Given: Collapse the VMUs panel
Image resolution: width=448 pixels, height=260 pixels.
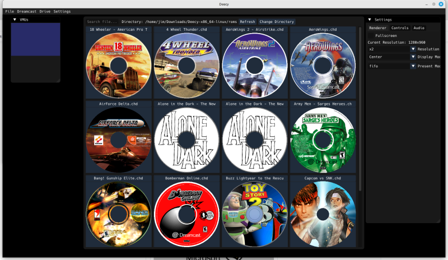Looking at the screenshot, I should click(x=15, y=20).
